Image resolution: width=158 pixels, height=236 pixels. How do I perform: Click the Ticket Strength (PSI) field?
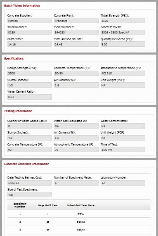(123, 21)
